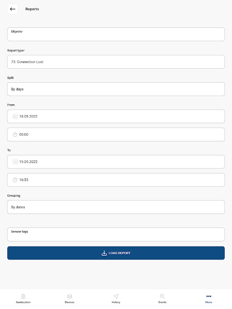Edit the From date 18.09.2022 field
Viewport: 232px width, 309px height.
click(116, 117)
